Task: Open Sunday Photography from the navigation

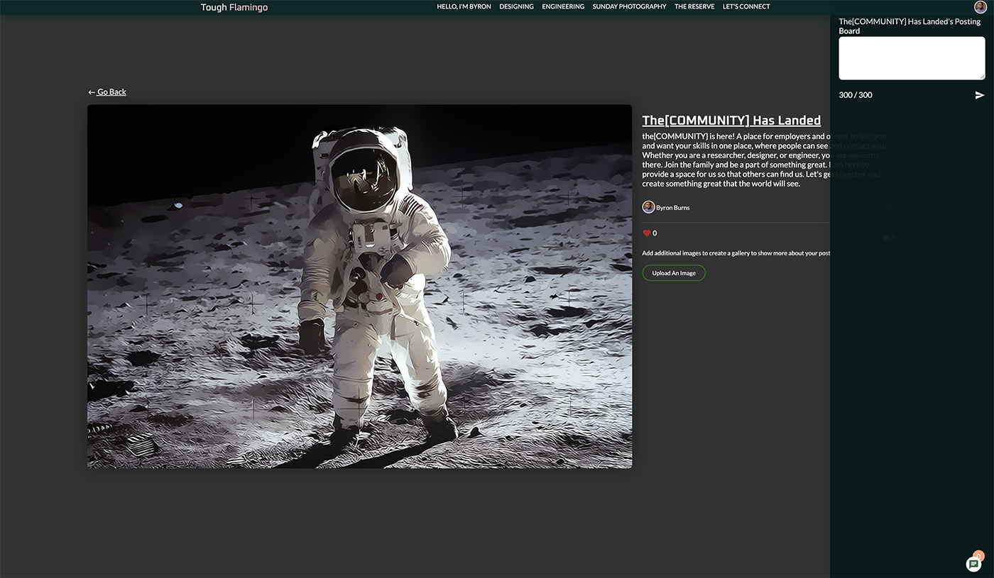Action: [629, 7]
